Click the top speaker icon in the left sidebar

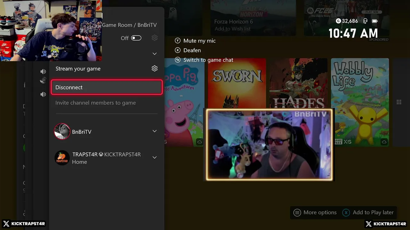click(43, 72)
